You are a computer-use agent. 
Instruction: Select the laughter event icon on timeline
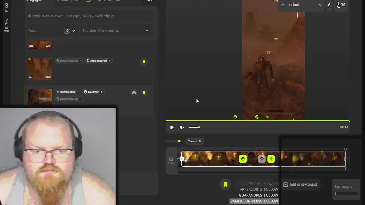point(243,159)
